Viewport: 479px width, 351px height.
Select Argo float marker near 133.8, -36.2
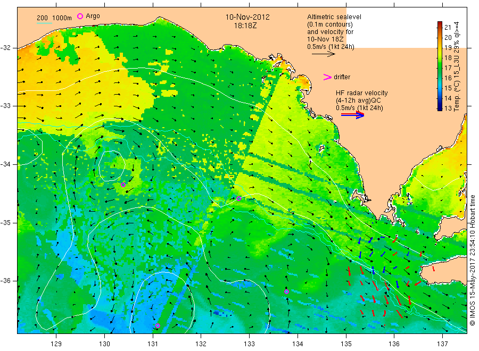(286, 291)
